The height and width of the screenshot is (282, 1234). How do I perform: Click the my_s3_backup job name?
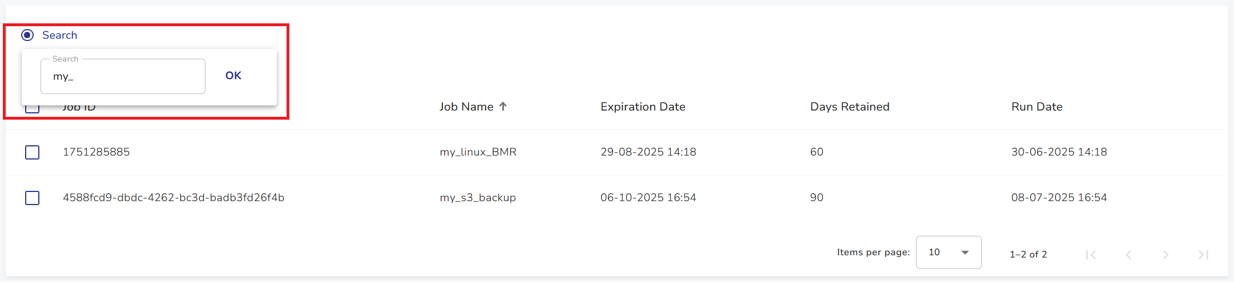pos(478,198)
